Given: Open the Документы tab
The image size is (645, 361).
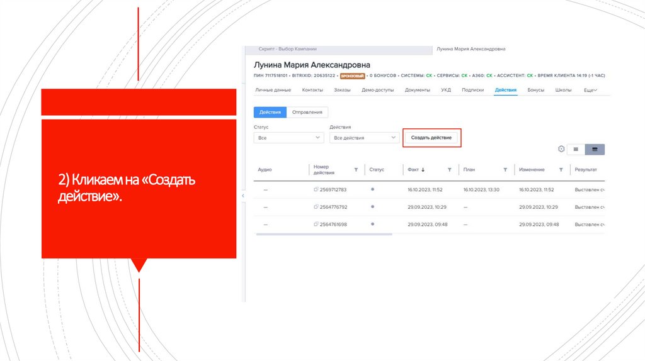Looking at the screenshot, I should [417, 90].
